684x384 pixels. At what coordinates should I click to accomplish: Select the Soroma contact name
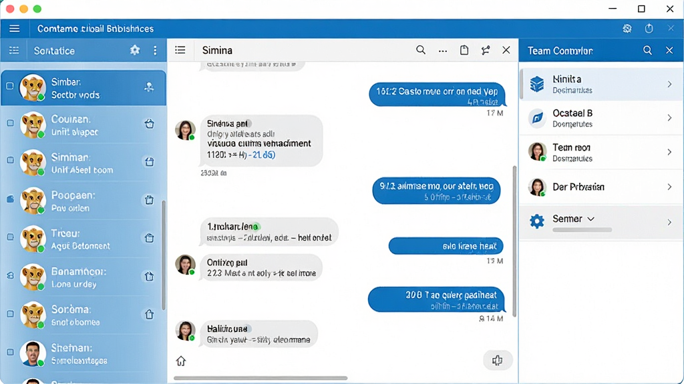pos(71,309)
